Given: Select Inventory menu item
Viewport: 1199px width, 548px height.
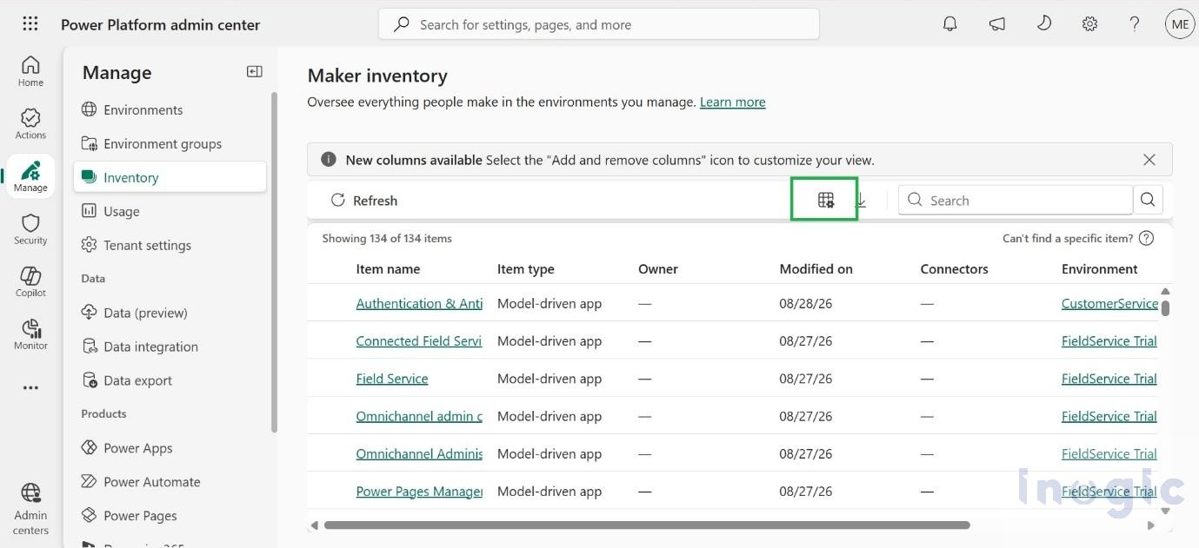Looking at the screenshot, I should (170, 177).
